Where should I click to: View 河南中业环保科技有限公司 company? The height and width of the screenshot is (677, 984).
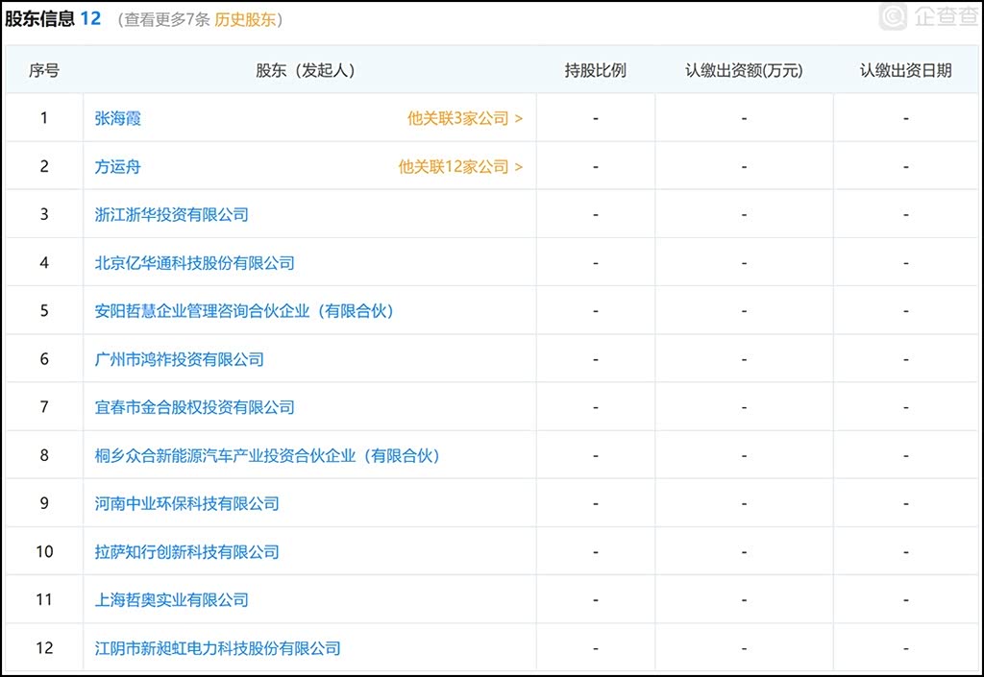[186, 503]
